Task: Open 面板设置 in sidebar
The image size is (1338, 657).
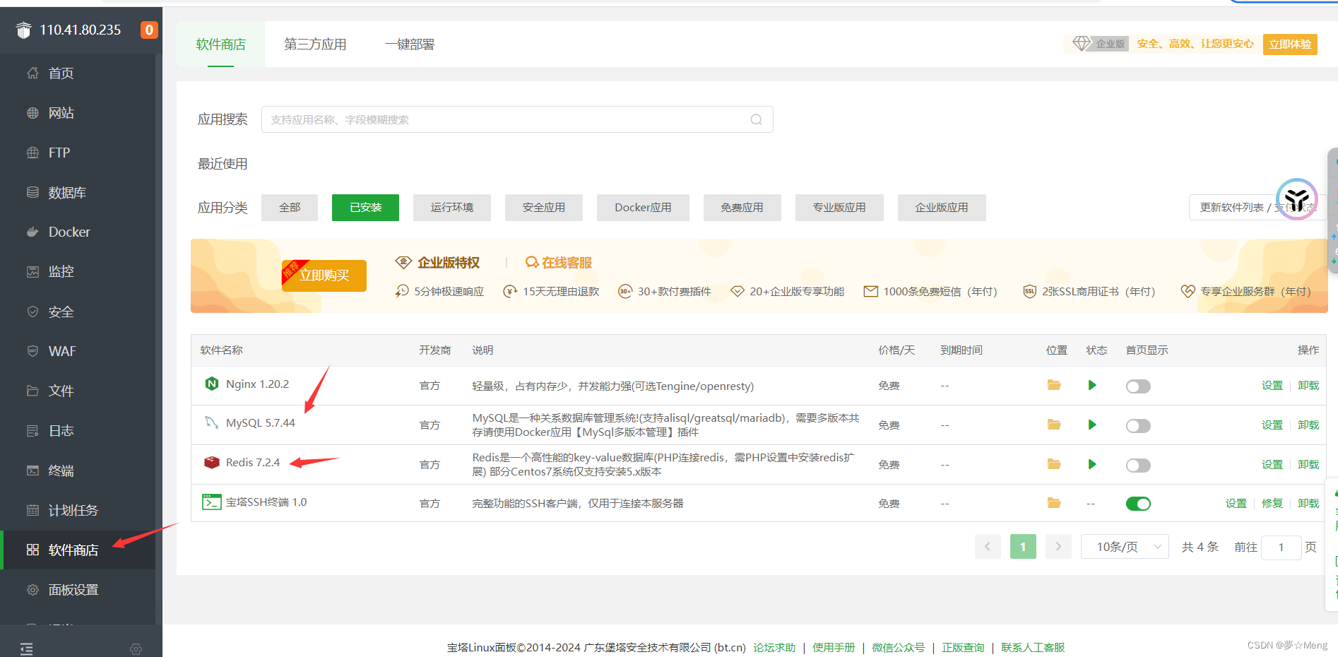Action: (x=78, y=589)
